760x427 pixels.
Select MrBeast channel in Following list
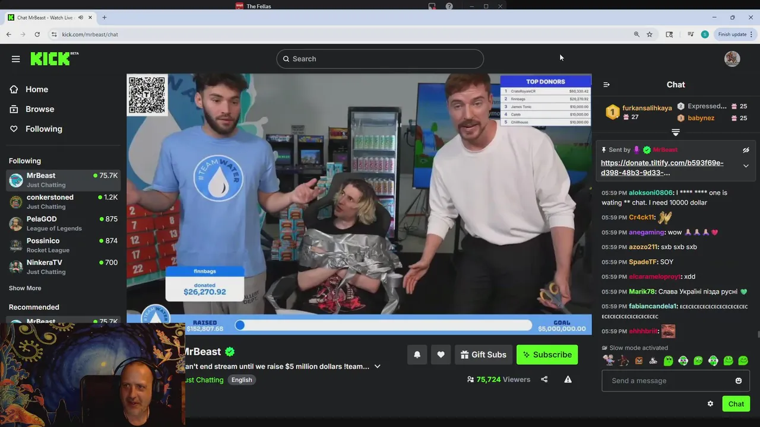pyautogui.click(x=64, y=180)
